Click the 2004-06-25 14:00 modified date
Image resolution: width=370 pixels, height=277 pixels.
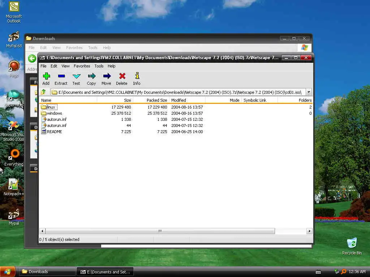(x=187, y=132)
